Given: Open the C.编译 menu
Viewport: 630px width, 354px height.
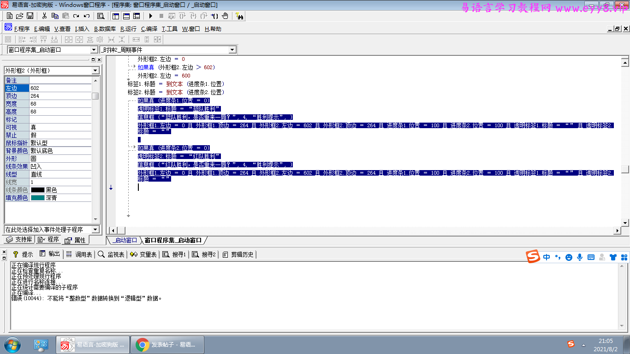Looking at the screenshot, I should (149, 29).
